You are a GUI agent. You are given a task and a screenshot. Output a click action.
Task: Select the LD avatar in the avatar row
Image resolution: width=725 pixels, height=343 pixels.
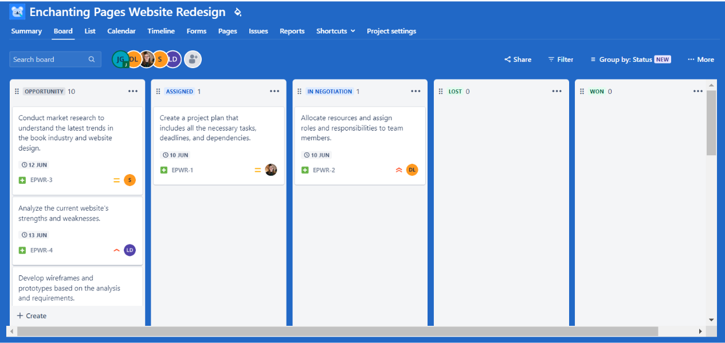[173, 59]
